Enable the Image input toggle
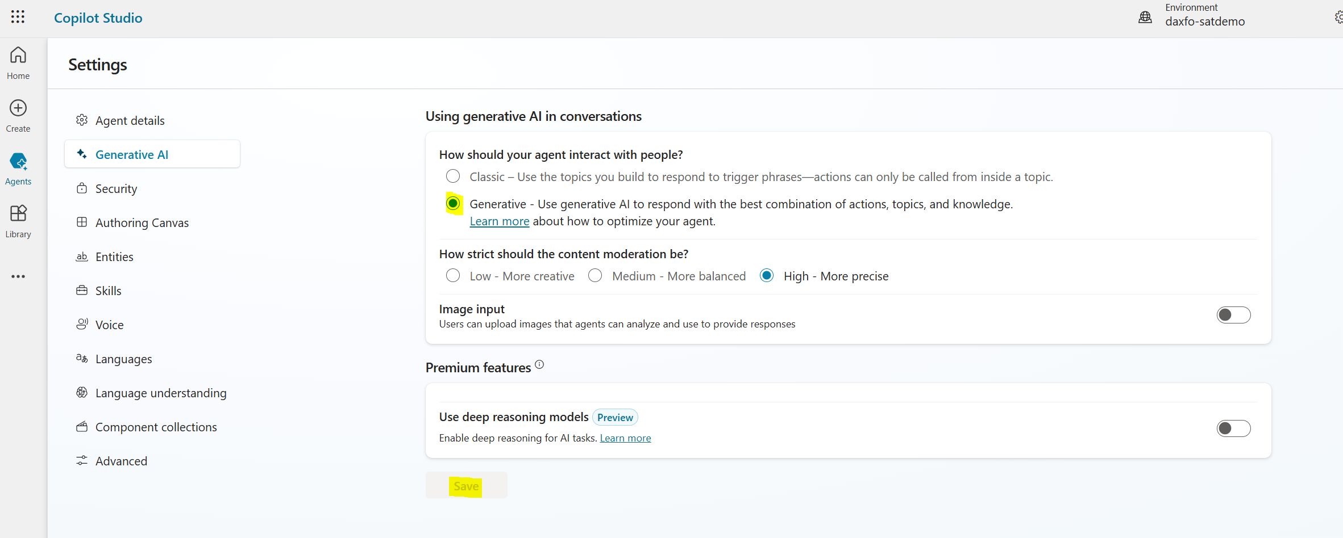This screenshot has width=1343, height=538. click(x=1233, y=315)
